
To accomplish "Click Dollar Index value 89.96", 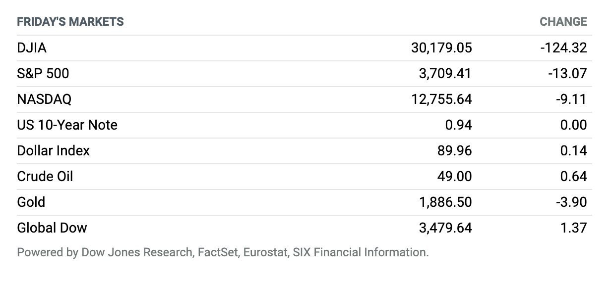I will tap(455, 151).
